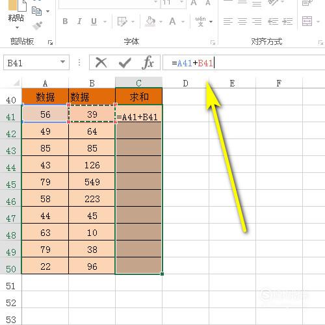Open the font (字体) dialog launcher
This screenshot has height=325, width=325.
pyautogui.click(x=213, y=42)
